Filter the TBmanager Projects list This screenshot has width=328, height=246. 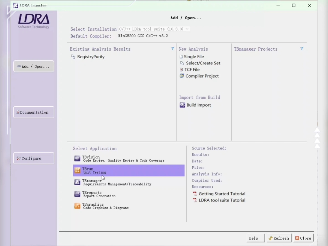coord(302,49)
